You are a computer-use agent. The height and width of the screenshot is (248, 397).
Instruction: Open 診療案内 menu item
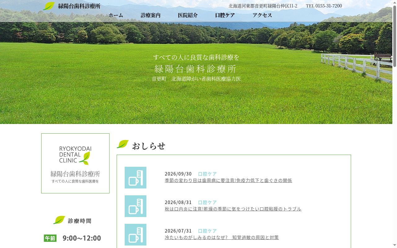pos(150,15)
